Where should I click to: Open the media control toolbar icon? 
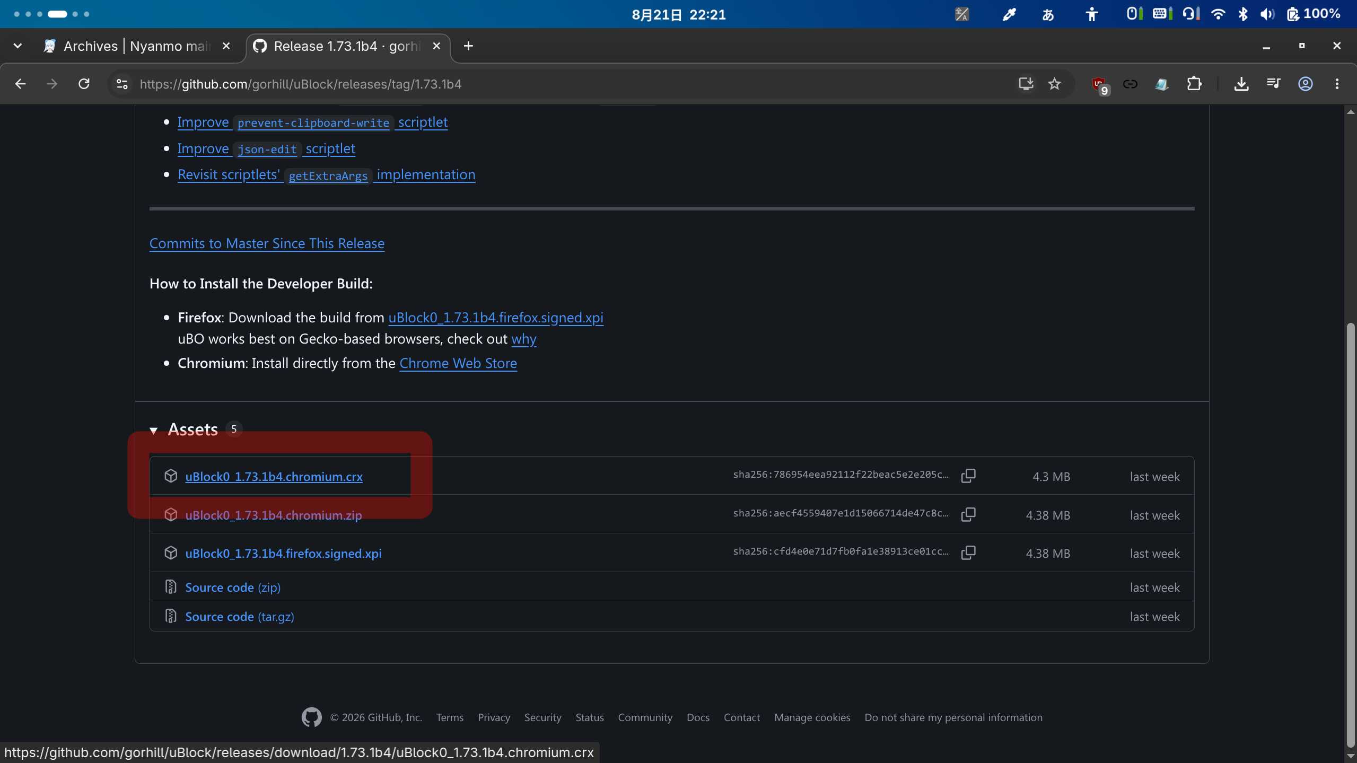(x=1273, y=84)
